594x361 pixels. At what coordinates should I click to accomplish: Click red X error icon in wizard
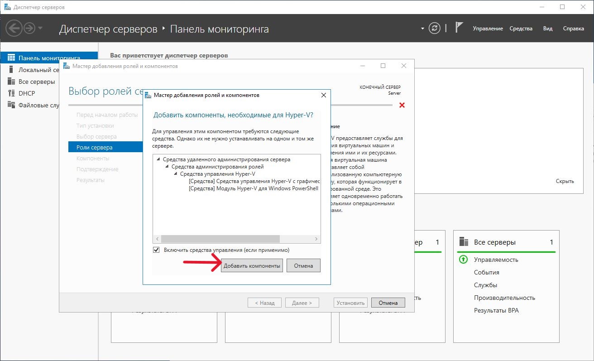[x=402, y=105]
